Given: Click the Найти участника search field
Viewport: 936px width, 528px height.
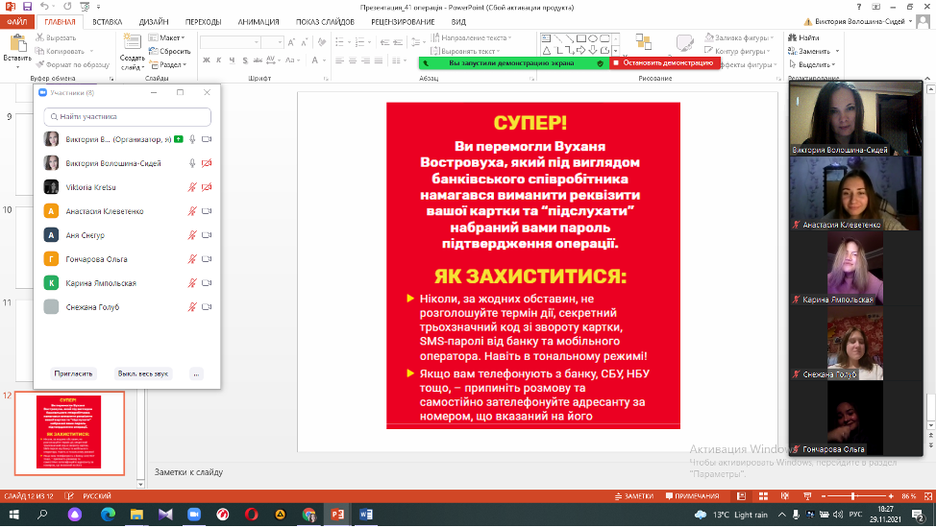Looking at the screenshot, I should [x=127, y=116].
